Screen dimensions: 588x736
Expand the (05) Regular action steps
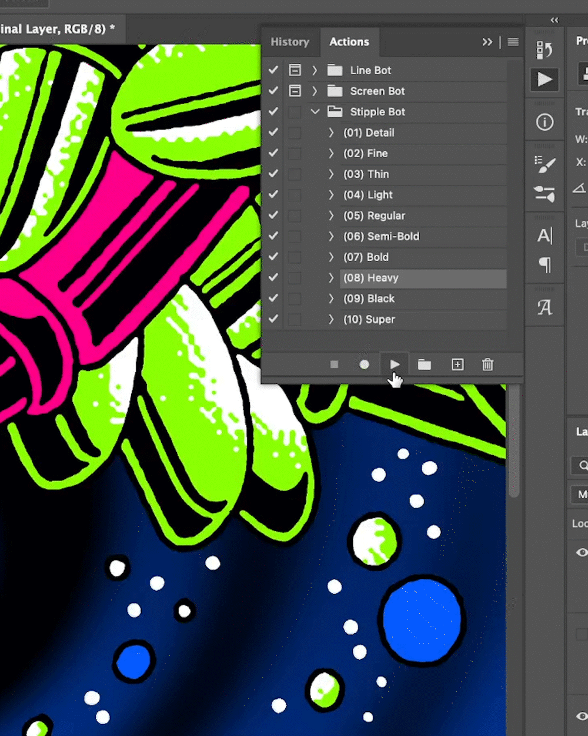[331, 216]
